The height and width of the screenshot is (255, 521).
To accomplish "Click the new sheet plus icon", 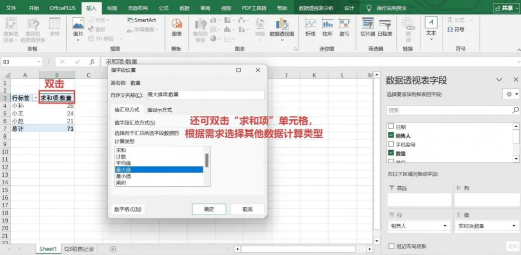I will (113, 249).
